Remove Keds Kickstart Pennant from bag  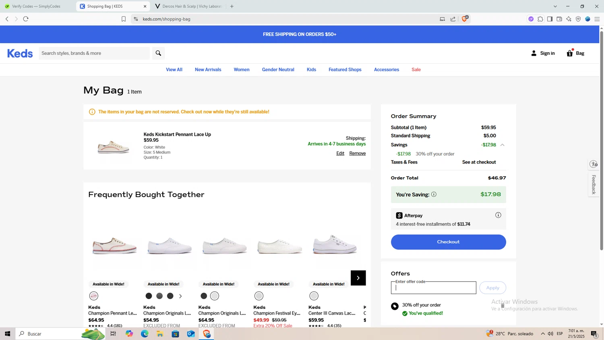(x=357, y=153)
